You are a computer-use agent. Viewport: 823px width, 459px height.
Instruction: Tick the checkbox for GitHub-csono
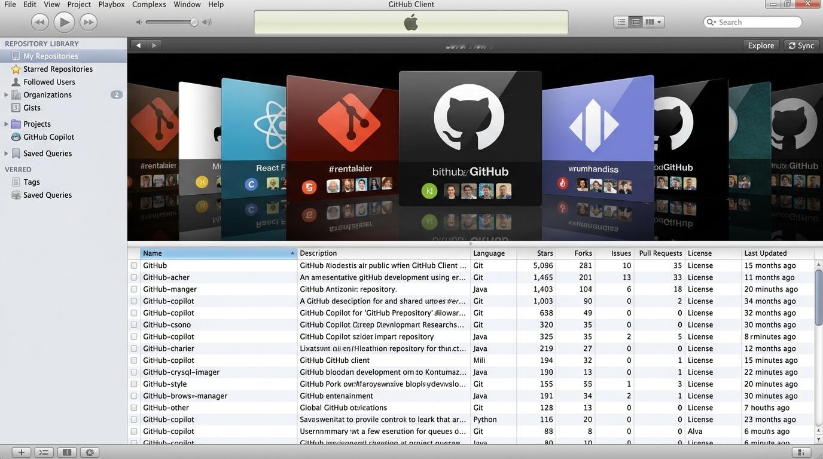point(134,325)
